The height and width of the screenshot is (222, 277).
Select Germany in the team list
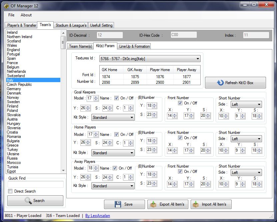(14, 89)
